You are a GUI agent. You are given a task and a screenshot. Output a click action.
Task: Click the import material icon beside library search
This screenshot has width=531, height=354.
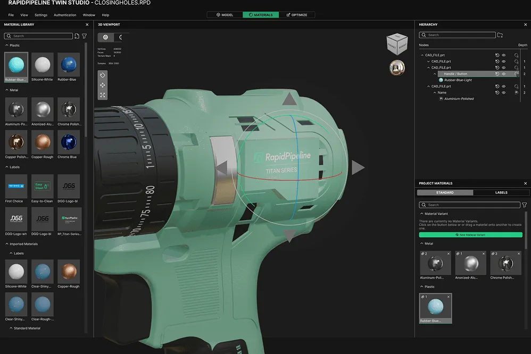click(77, 36)
